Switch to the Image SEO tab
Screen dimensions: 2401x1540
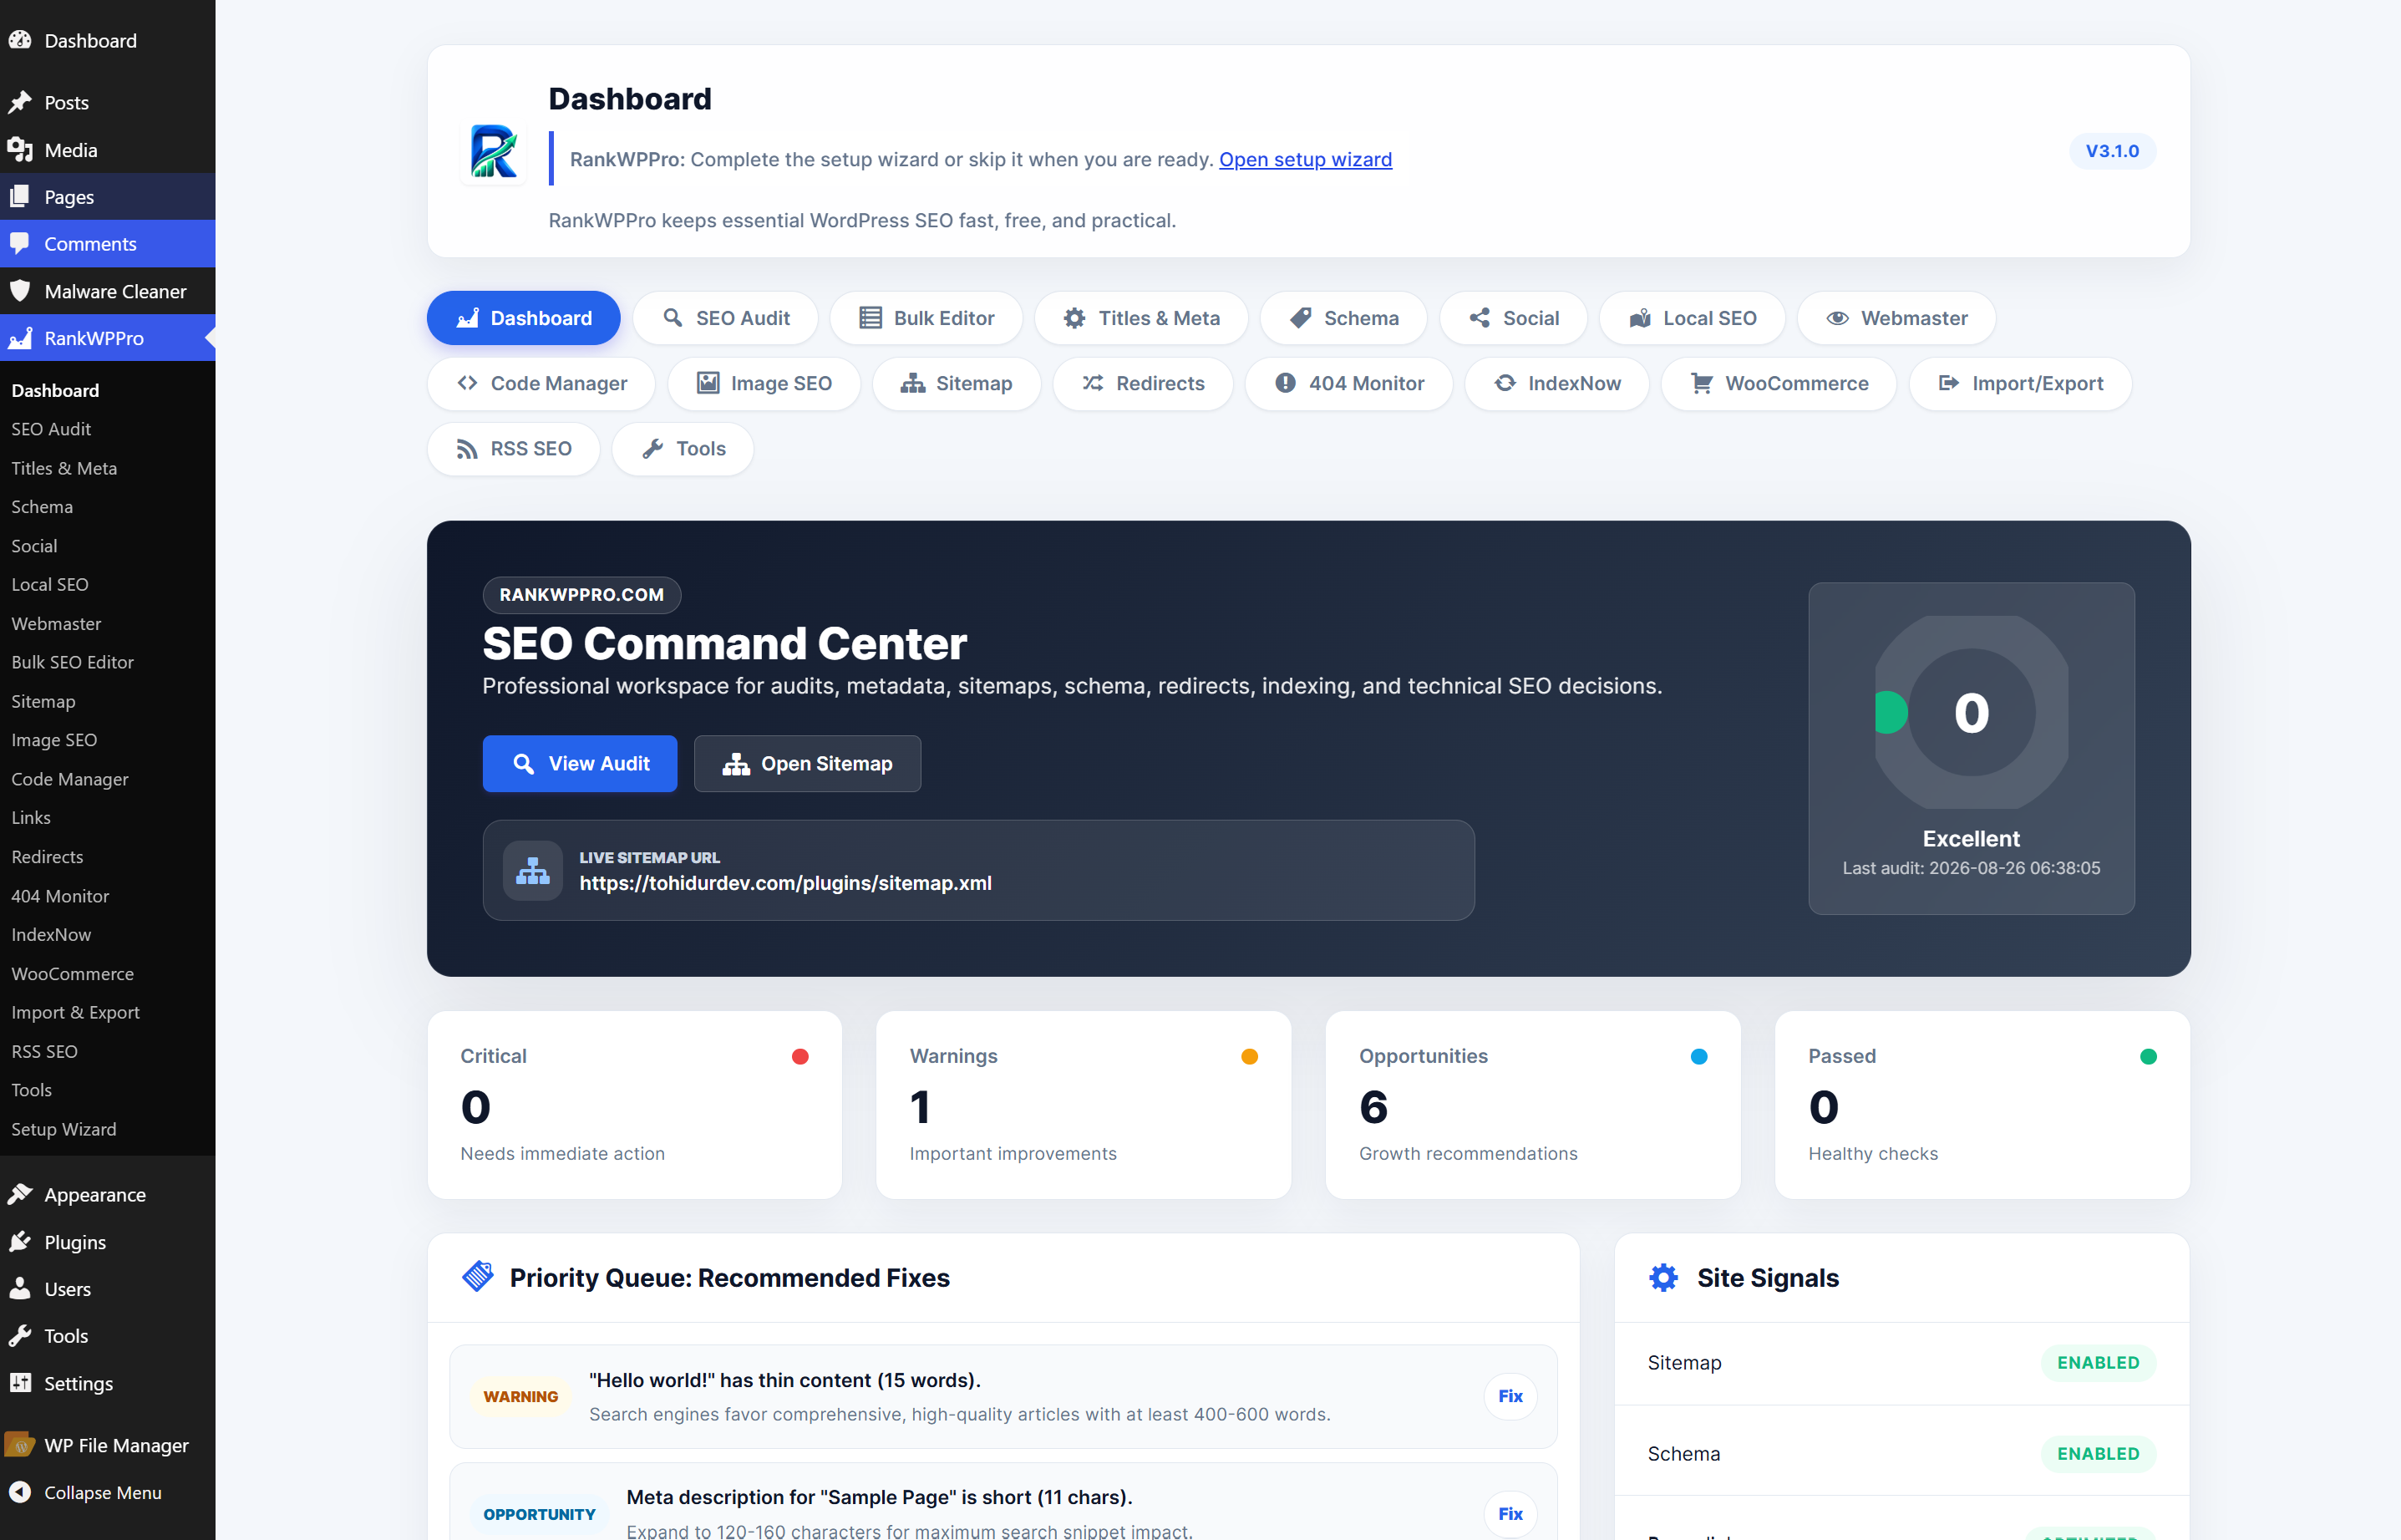764,383
